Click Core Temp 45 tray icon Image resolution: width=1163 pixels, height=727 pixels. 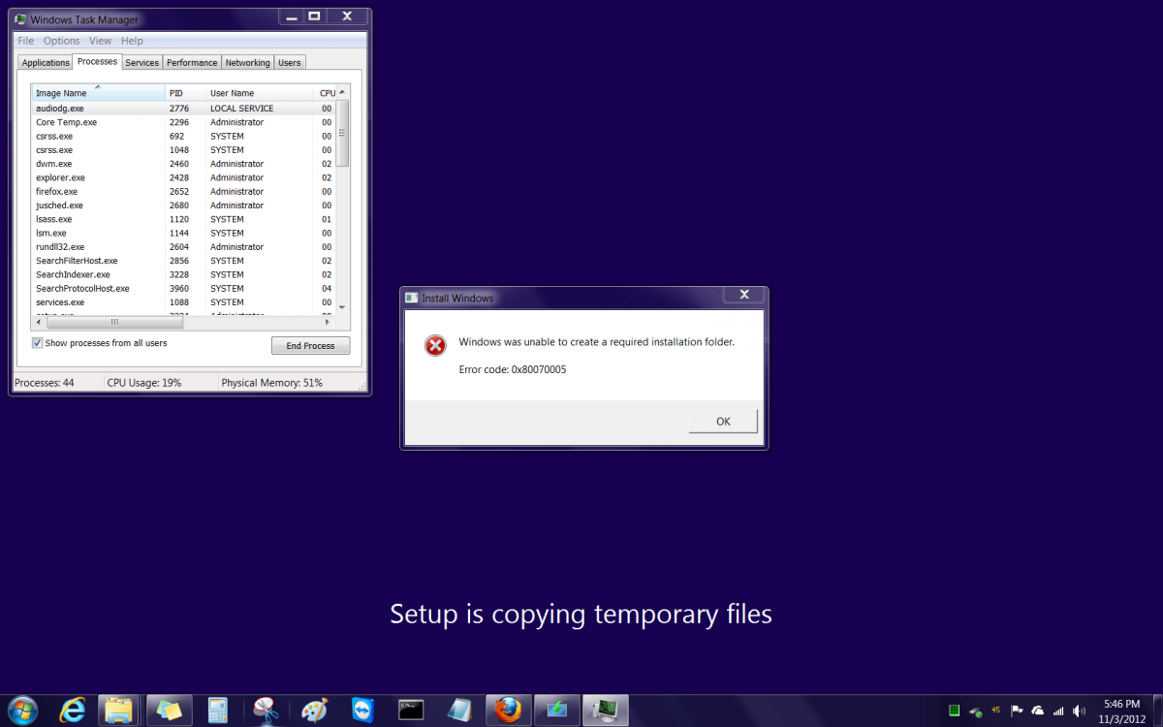pyautogui.click(x=995, y=711)
